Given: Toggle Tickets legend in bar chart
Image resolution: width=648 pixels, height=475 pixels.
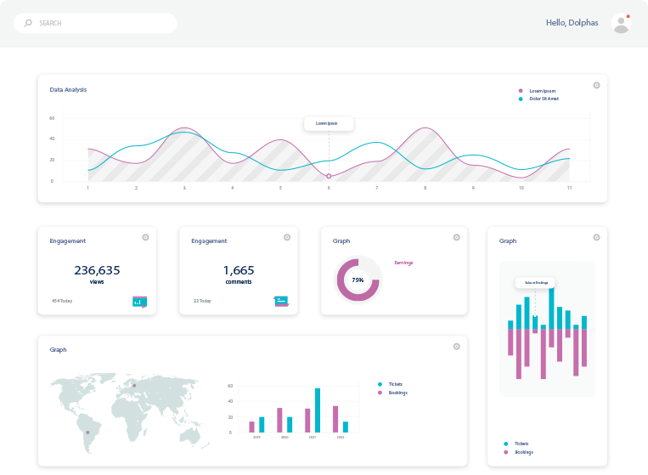Looking at the screenshot, I should point(394,384).
